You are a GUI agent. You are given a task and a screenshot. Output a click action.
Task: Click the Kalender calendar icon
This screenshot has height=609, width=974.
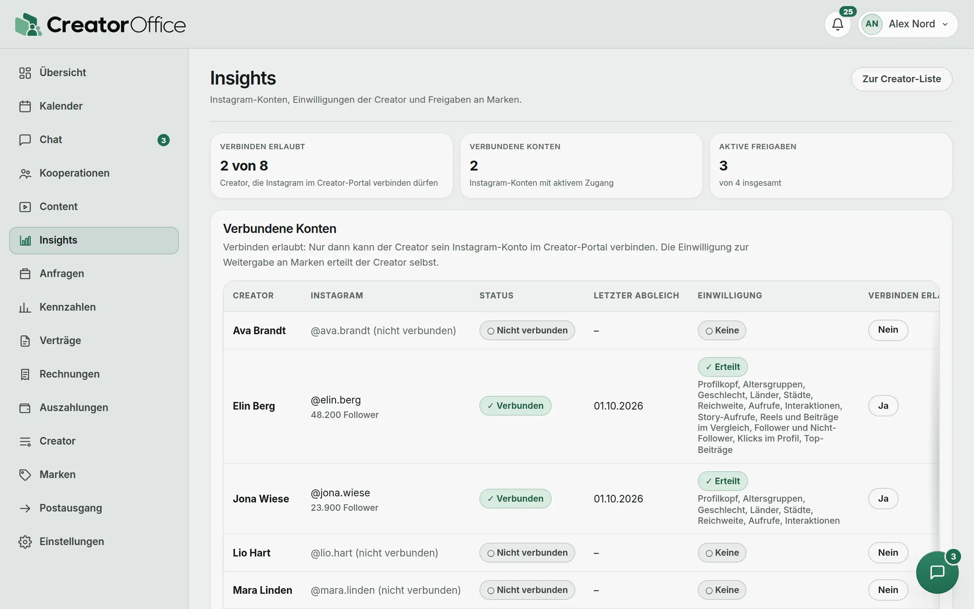(x=25, y=106)
